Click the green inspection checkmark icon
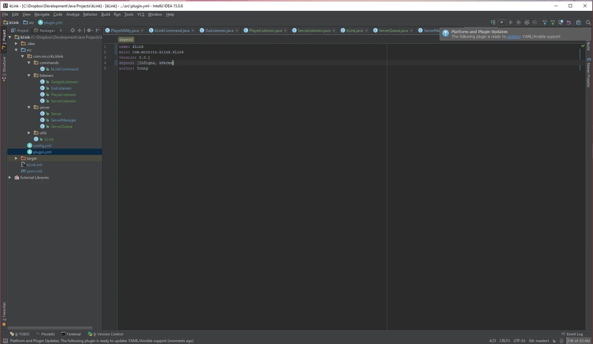 coord(583,46)
